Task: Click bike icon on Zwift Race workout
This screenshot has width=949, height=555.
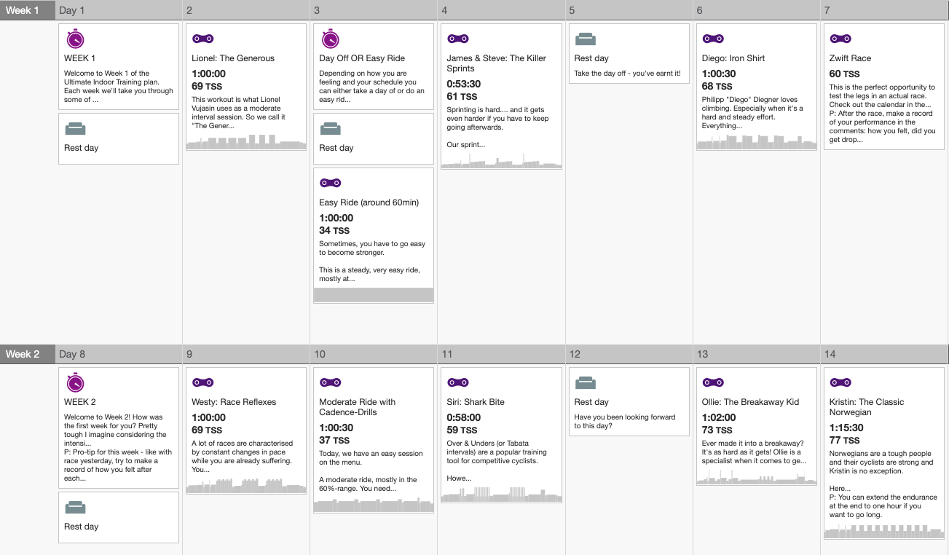Action: [x=840, y=39]
